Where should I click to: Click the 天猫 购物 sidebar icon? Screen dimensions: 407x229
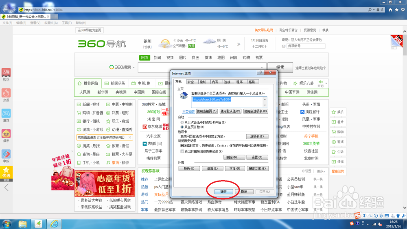[6, 75]
